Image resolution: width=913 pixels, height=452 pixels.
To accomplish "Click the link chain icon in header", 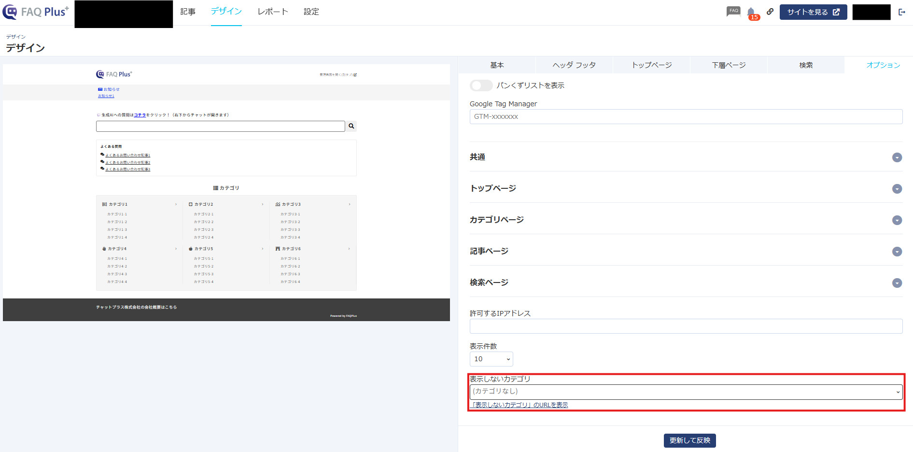I will [770, 12].
